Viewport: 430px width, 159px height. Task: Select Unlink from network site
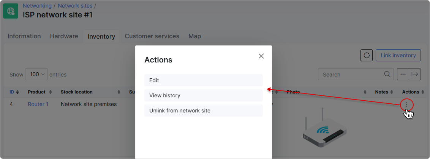click(204, 111)
